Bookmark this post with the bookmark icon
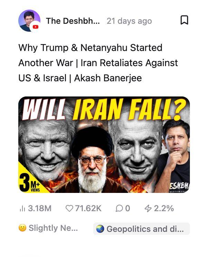Image resolution: width=212 pixels, height=257 pixels. pyautogui.click(x=184, y=20)
